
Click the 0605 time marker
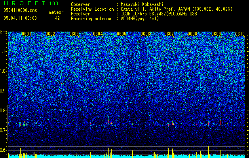click(122, 34)
